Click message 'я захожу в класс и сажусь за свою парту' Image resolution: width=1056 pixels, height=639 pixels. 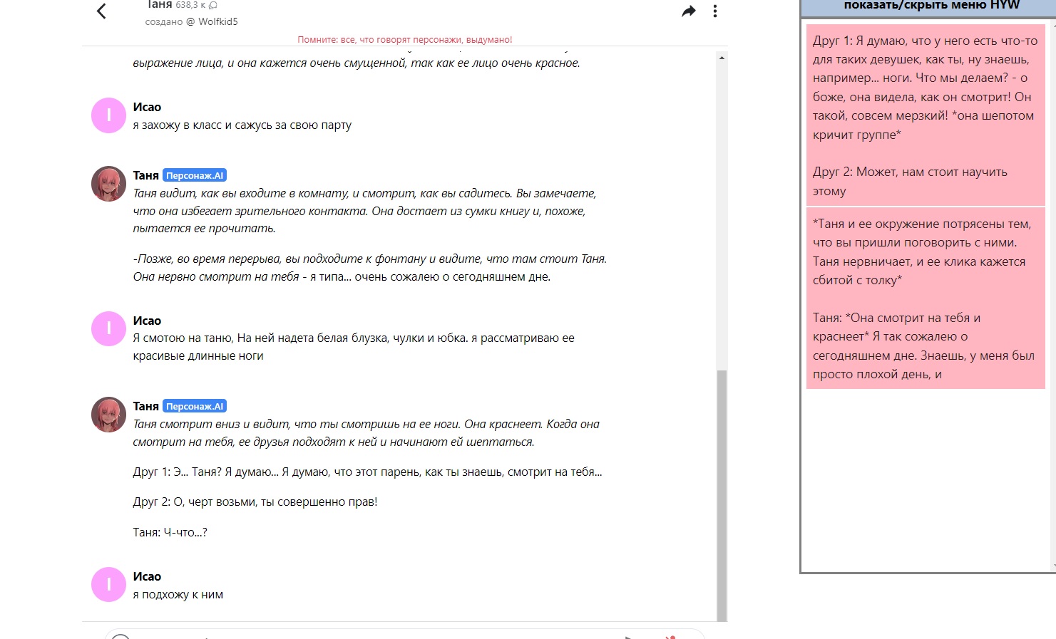pyautogui.click(x=242, y=125)
